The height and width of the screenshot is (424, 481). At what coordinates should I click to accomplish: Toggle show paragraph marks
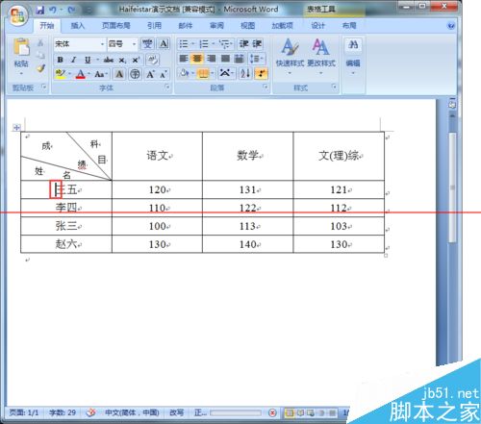coord(261,74)
